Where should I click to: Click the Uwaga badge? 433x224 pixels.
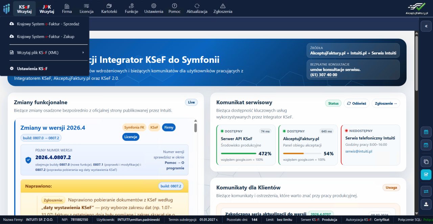pos(391,187)
